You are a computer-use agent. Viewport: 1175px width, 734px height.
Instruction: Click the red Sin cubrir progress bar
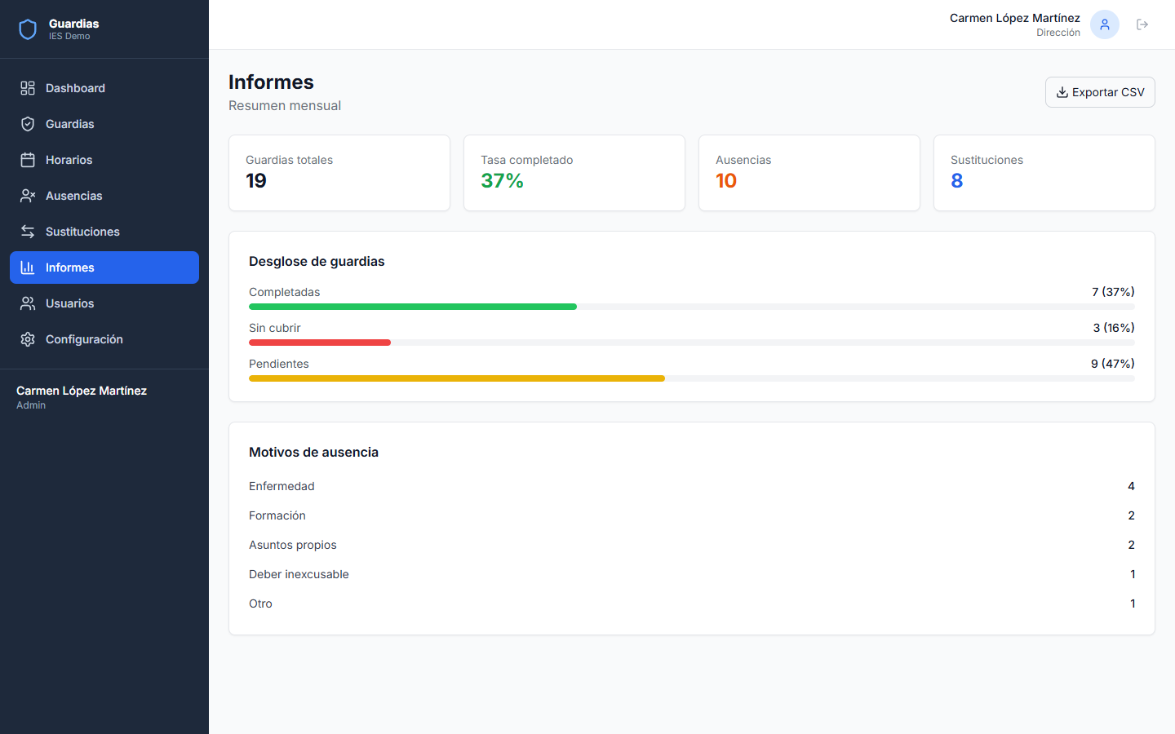[320, 343]
